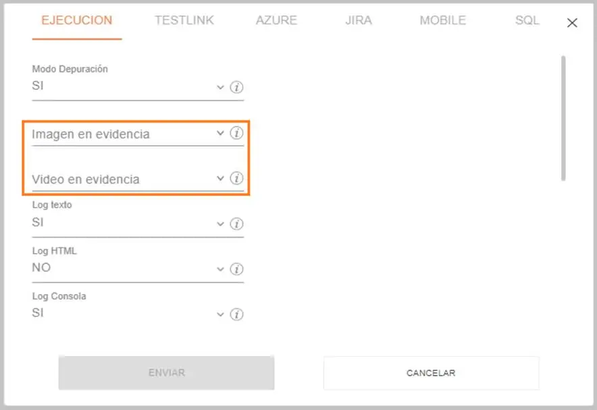597x410 pixels.
Task: Switch to the TESTLINK tab
Action: 184,20
